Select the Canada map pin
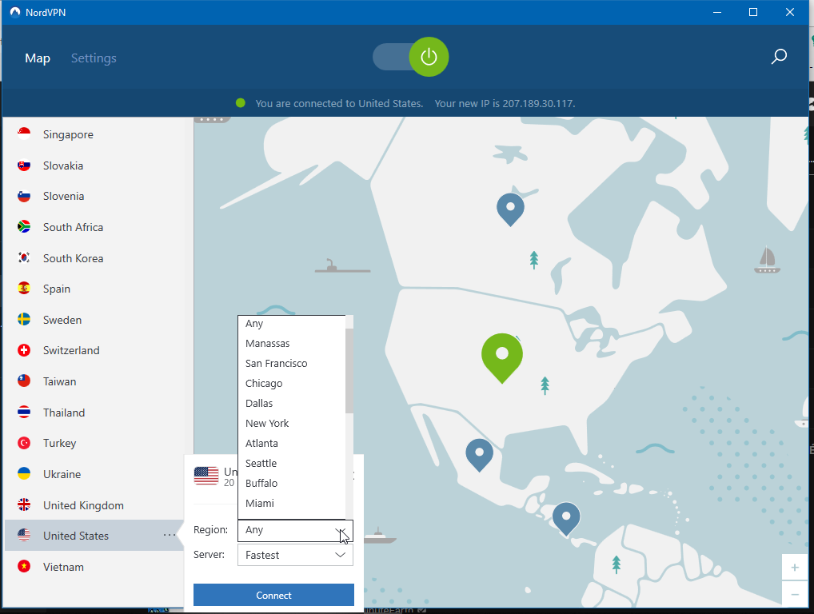This screenshot has width=814, height=614. pyautogui.click(x=510, y=208)
